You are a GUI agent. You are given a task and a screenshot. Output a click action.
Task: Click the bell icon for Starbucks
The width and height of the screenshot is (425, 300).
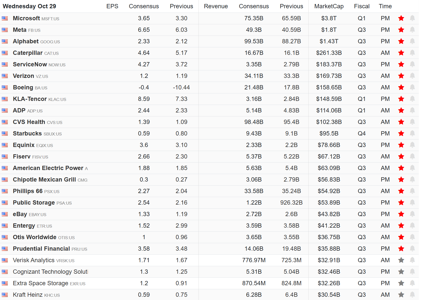[412, 133]
